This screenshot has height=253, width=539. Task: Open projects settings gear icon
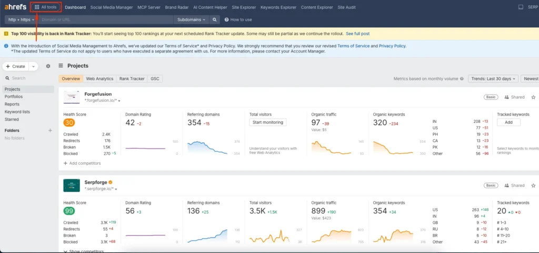tap(48, 67)
